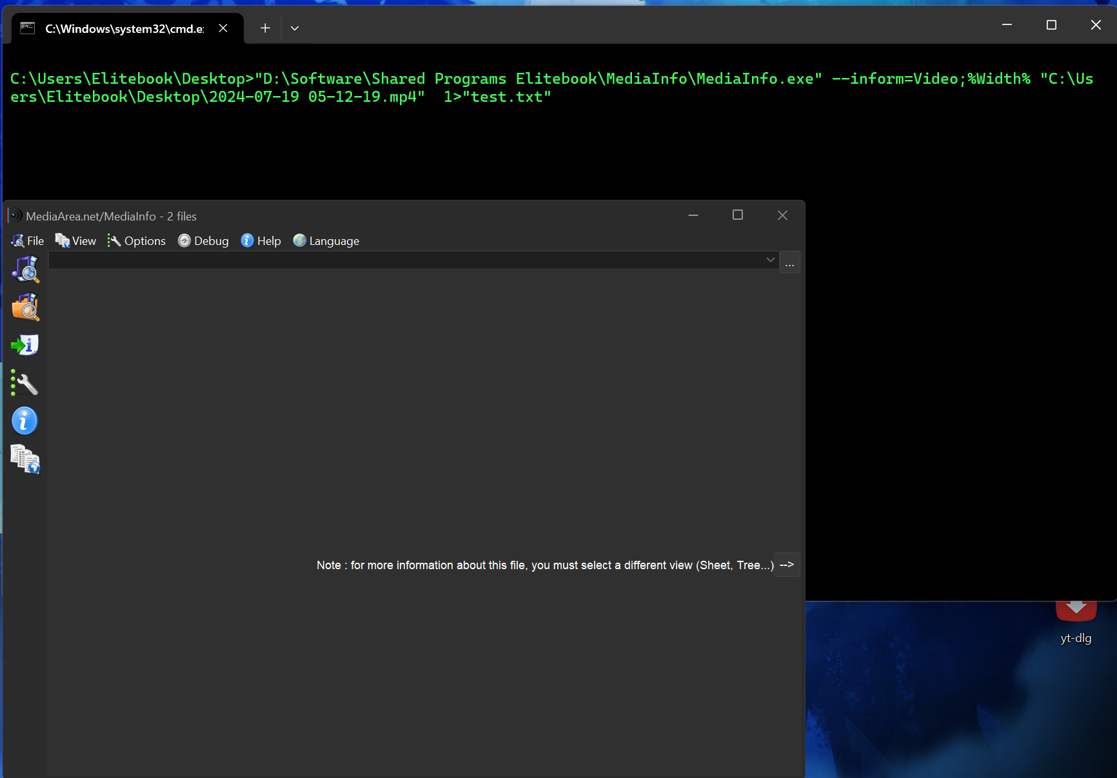Minimize the MediaInfo window

click(693, 215)
